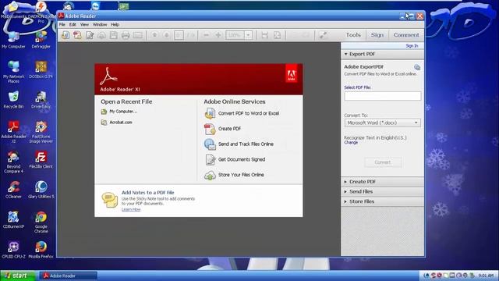This screenshot has width=499, height=281.
Task: Click Add Notes to a PDF File heading
Action: (x=147, y=193)
